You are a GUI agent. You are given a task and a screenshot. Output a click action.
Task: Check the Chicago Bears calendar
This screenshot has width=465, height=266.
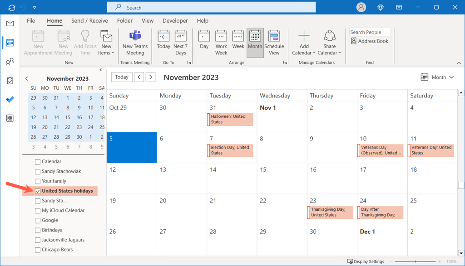(x=38, y=250)
